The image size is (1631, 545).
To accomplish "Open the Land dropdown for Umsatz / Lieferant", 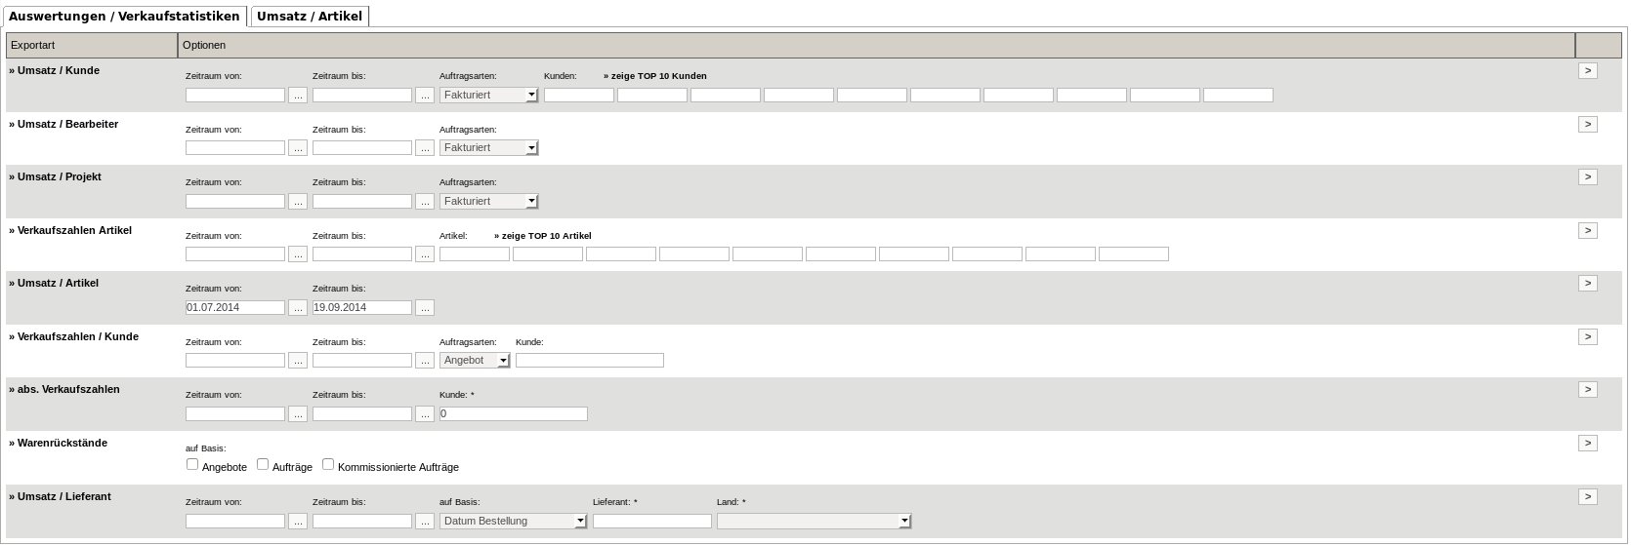I will click(x=814, y=521).
